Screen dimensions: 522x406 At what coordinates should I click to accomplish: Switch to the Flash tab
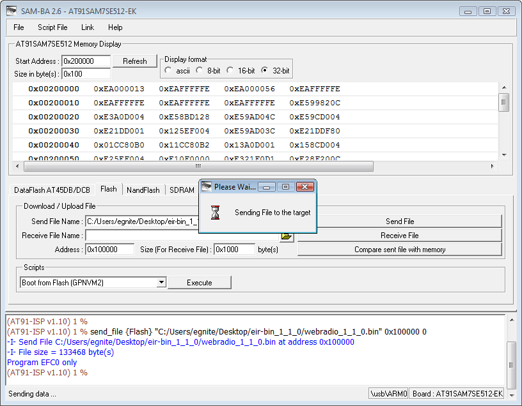click(x=109, y=189)
